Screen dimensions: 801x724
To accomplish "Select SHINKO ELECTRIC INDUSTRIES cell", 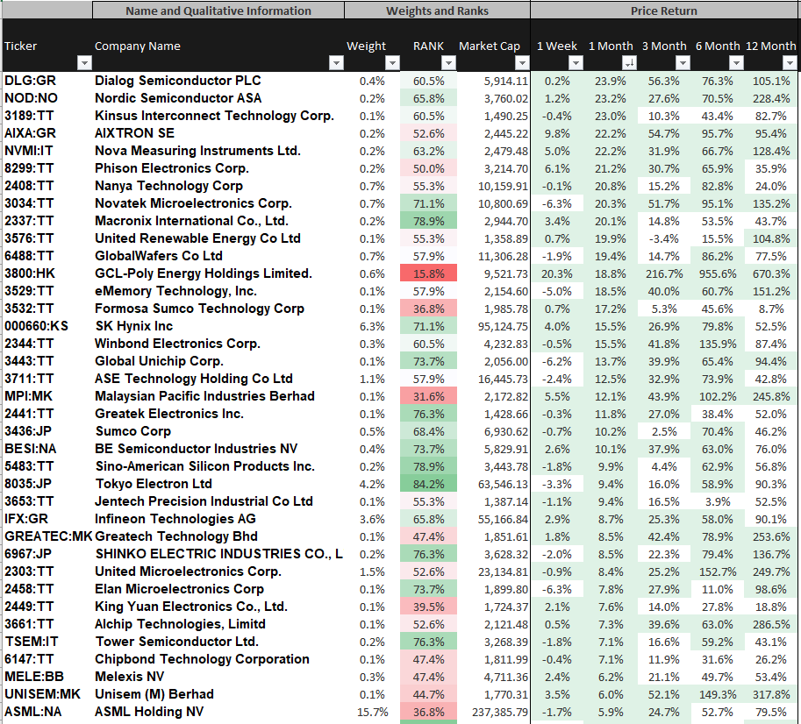I will 218,554.
